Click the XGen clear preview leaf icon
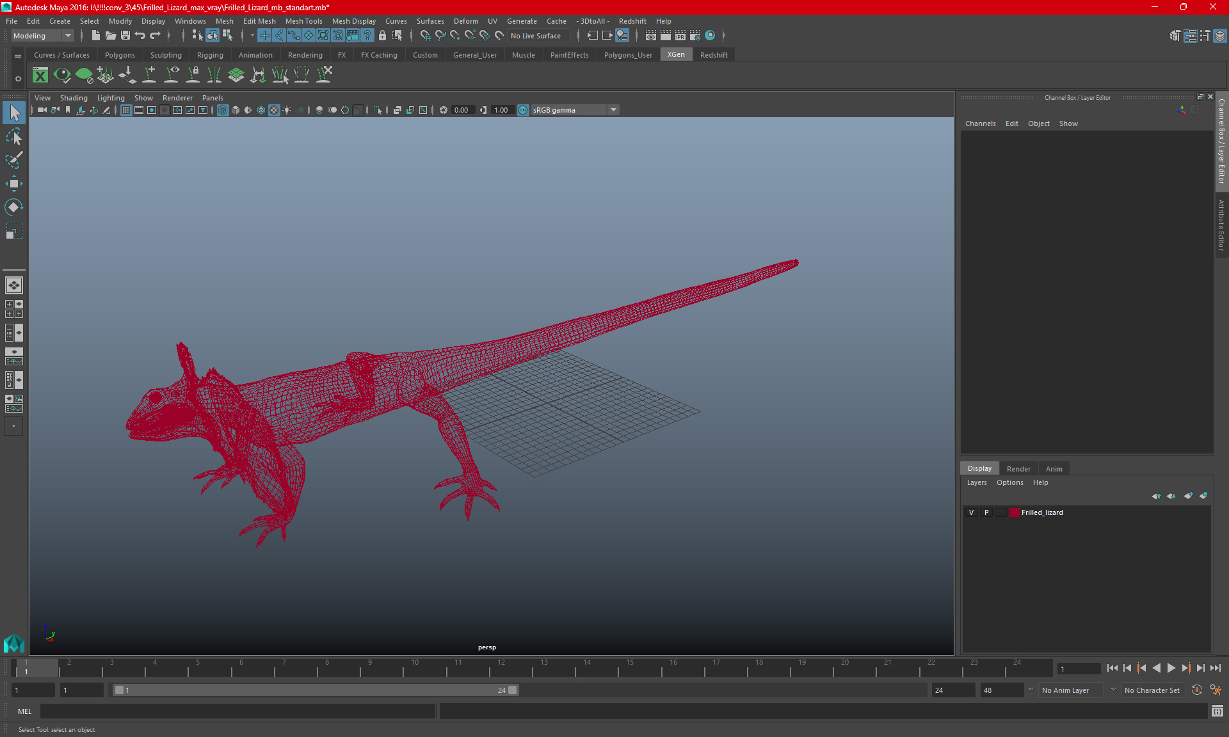 tap(84, 75)
